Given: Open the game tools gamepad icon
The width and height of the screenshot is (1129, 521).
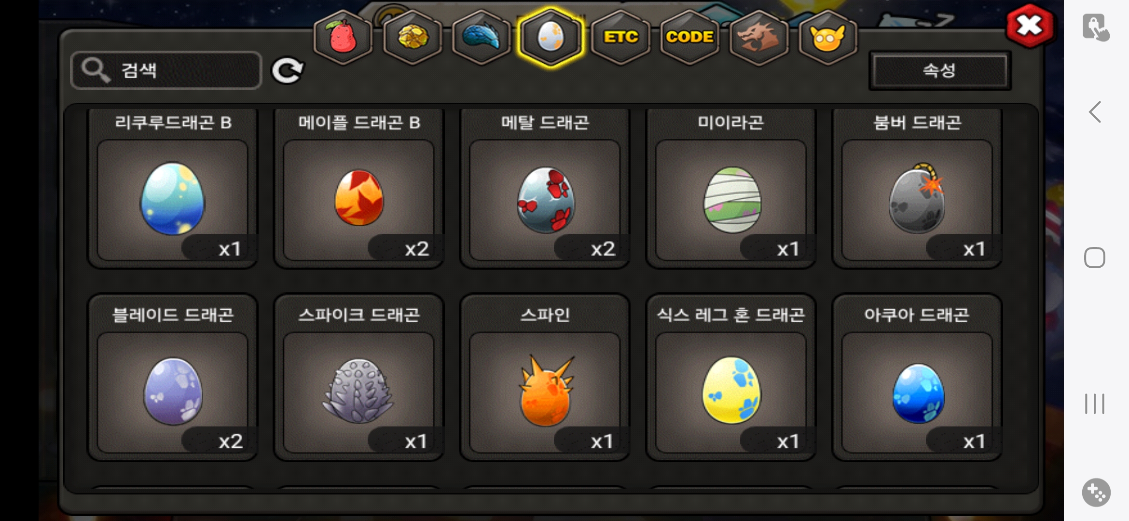Looking at the screenshot, I should [1096, 493].
